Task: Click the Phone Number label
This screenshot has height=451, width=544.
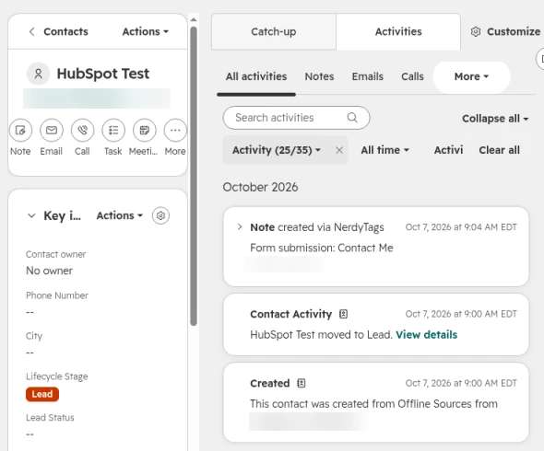Action: pos(57,295)
